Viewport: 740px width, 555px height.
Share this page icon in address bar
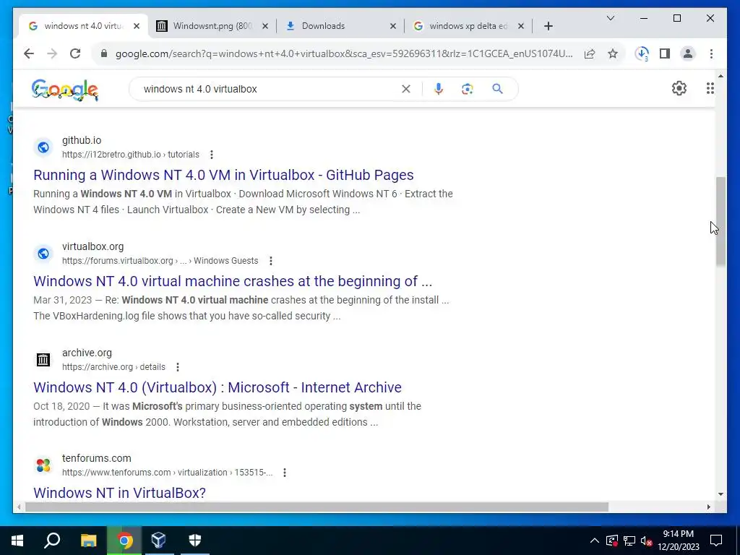[590, 53]
